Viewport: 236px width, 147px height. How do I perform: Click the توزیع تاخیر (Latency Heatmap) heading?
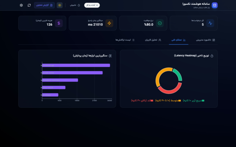pos(192,56)
